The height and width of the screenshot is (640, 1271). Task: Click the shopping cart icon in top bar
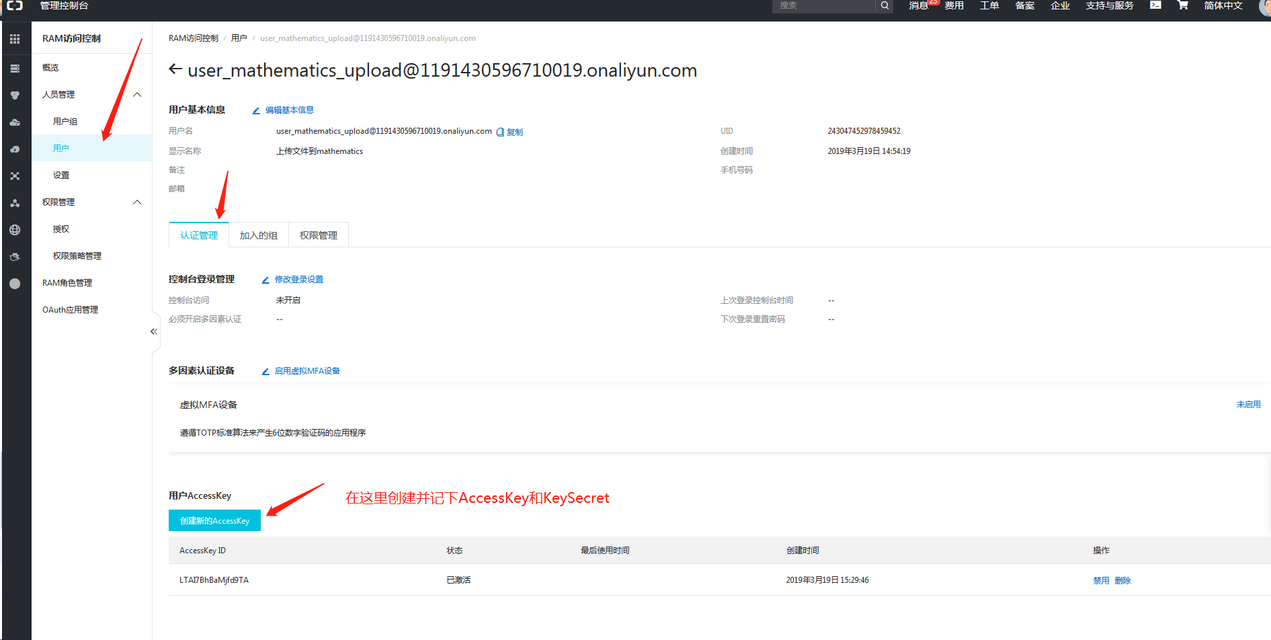1183,6
